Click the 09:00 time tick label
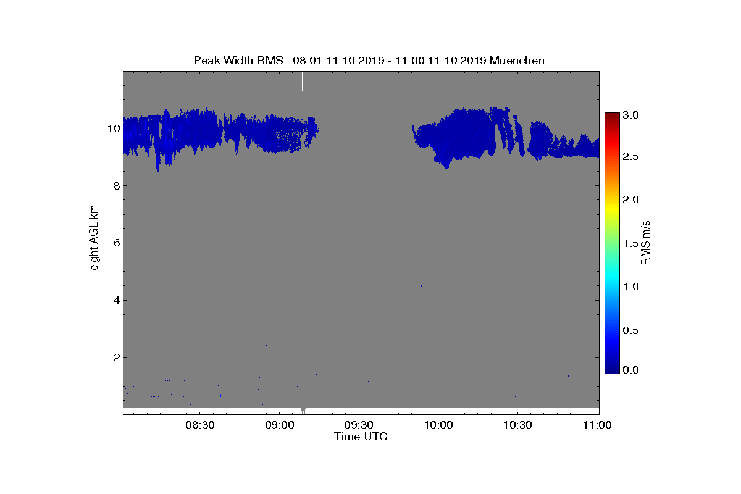This screenshot has height=494, width=741. (279, 425)
